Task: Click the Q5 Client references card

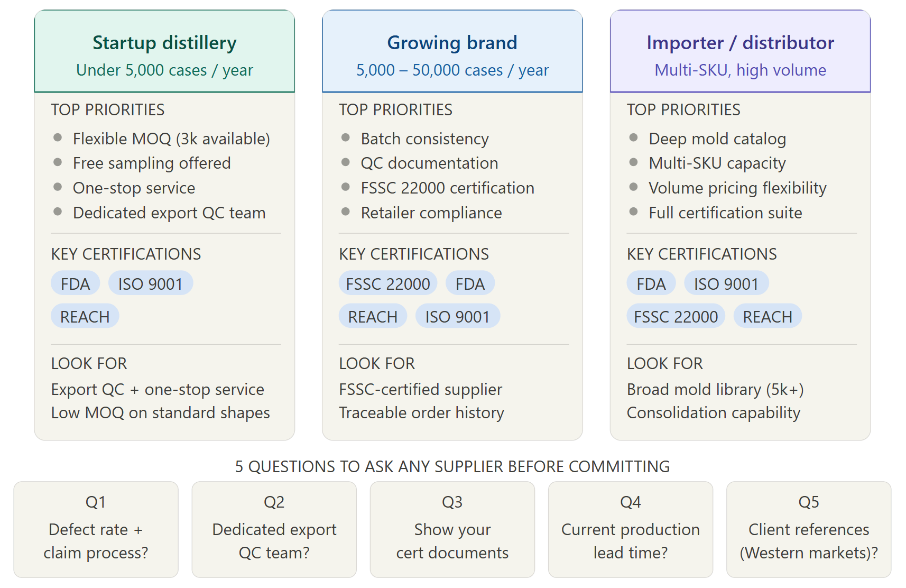Action: 808,529
